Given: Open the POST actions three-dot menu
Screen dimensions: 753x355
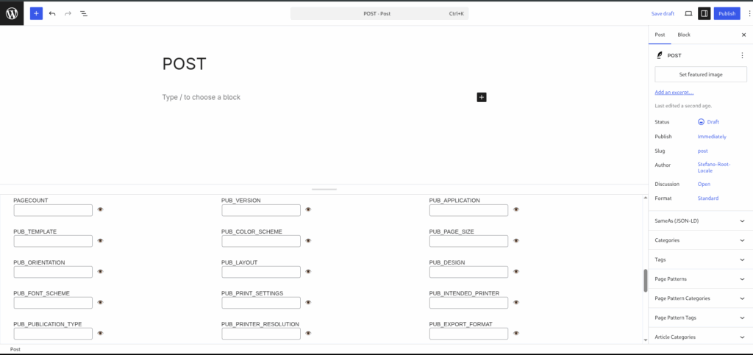Looking at the screenshot, I should click(x=742, y=56).
